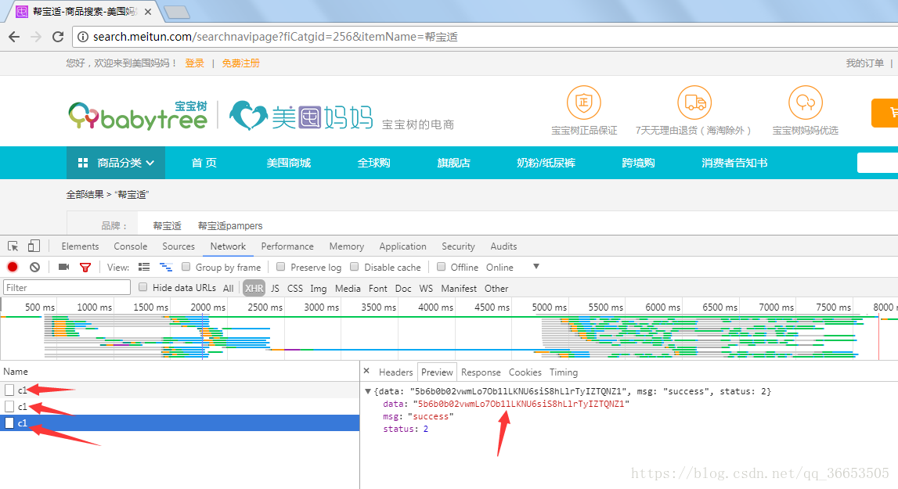Click 全部结果 breadcrumb link
The height and width of the screenshot is (489, 898).
(85, 195)
